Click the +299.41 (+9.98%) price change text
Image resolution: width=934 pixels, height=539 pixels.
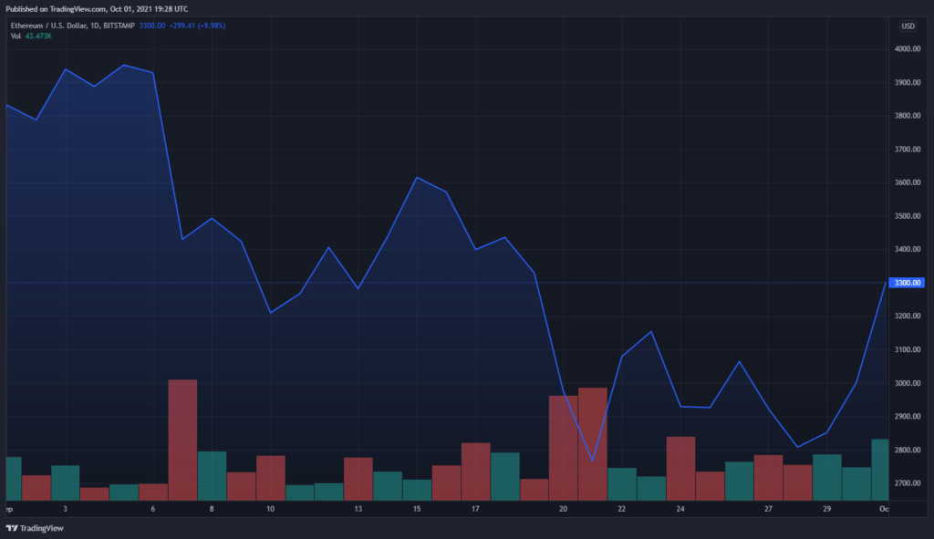point(197,26)
